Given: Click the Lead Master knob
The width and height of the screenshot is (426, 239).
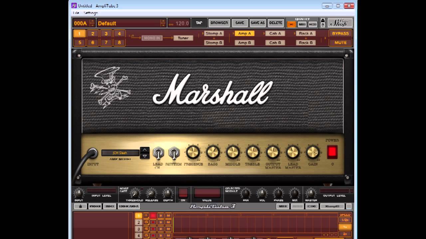Looking at the screenshot, I should pos(293,152).
